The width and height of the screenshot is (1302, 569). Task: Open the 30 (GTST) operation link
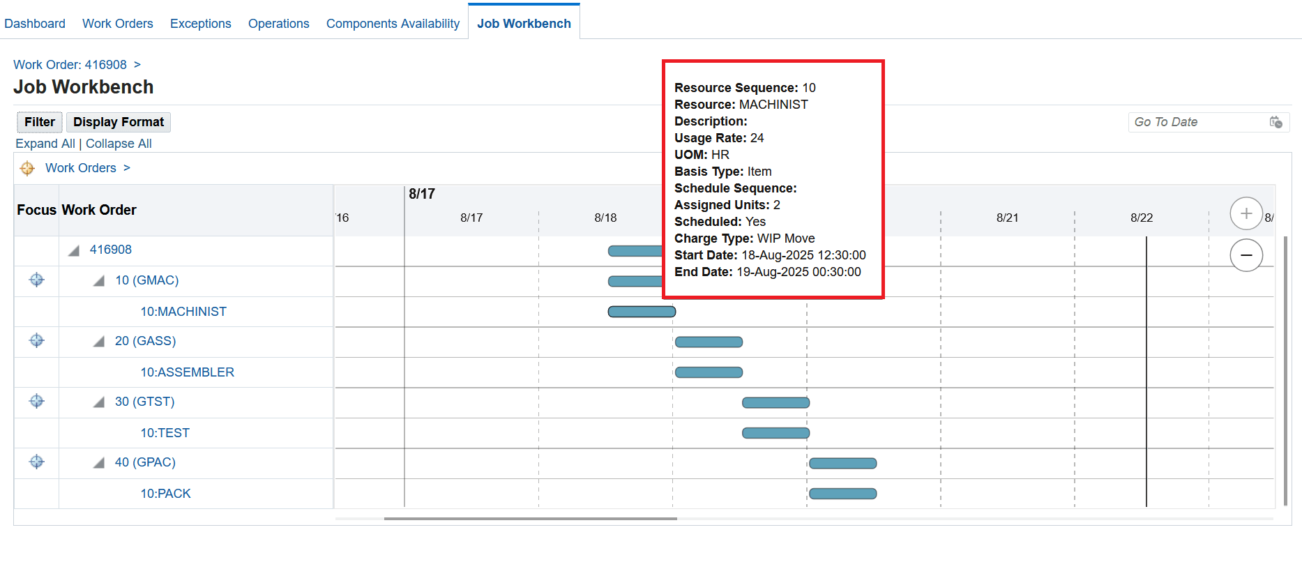click(x=145, y=402)
